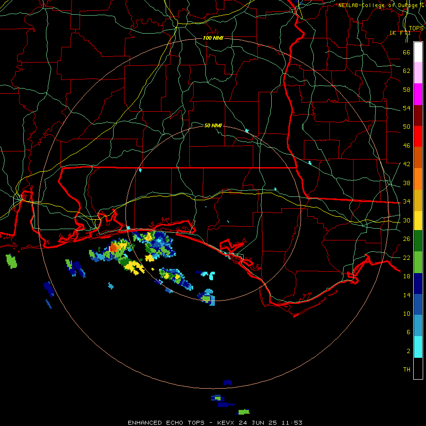This screenshot has height=426, width=426.
Task: Click the 50 value on the legend
Action: click(407, 126)
